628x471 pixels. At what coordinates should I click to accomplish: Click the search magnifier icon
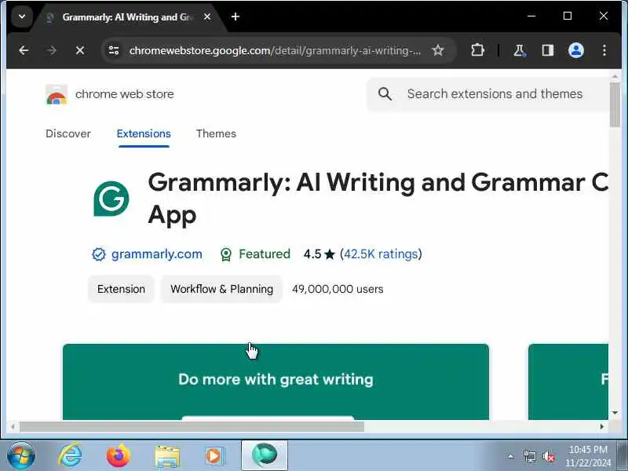point(385,94)
